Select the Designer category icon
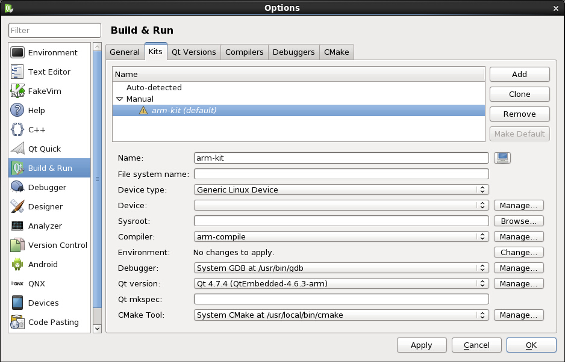The width and height of the screenshot is (565, 364). (x=17, y=207)
